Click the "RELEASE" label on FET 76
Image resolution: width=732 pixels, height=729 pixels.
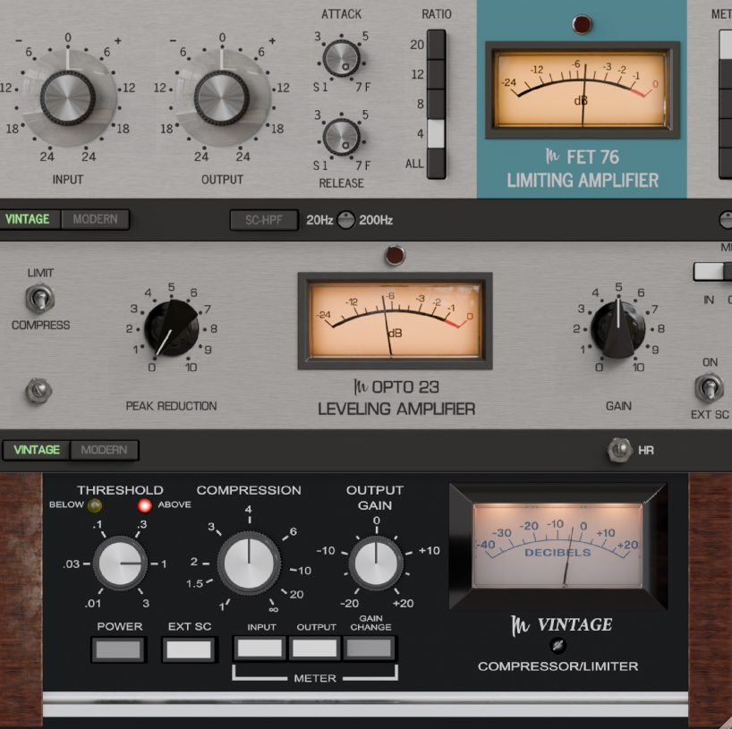341,183
